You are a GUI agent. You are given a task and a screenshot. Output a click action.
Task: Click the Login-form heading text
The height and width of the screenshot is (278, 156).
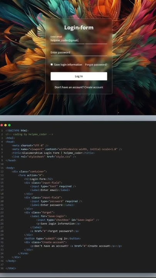79,28
